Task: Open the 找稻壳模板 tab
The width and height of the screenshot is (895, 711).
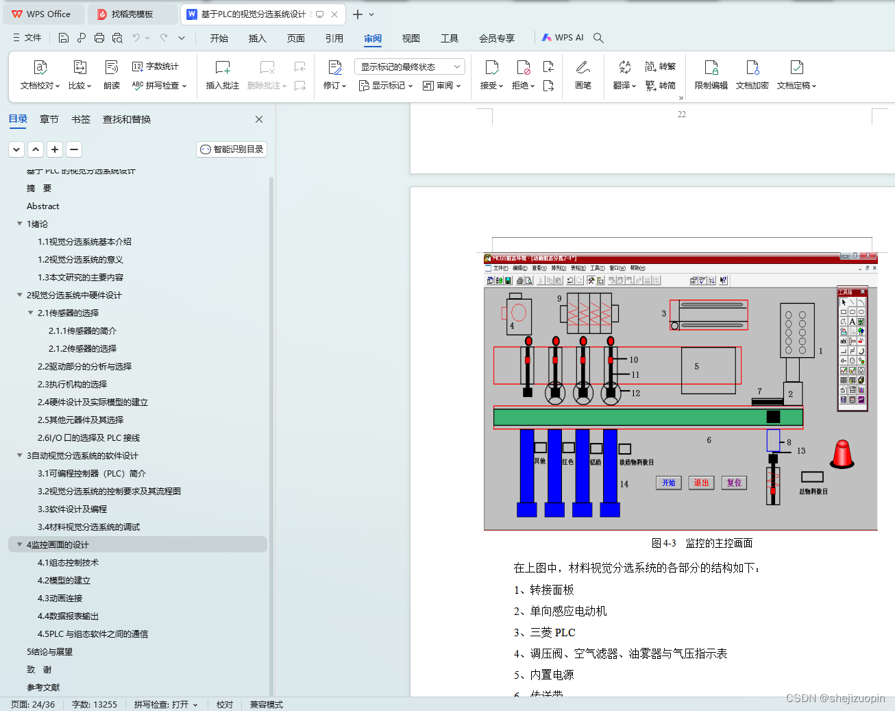Action: point(132,14)
